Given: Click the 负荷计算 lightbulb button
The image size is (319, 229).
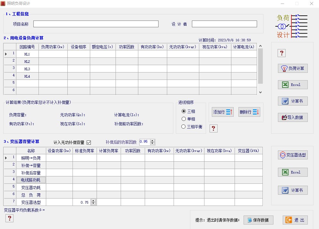Looking at the screenshot, I should coord(293,68).
